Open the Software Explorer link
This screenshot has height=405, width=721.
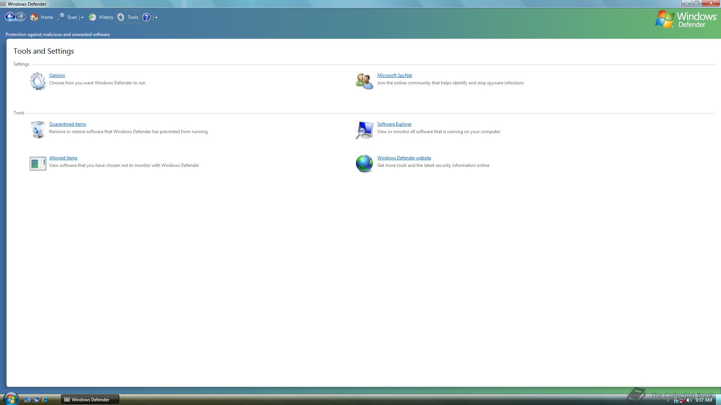[x=394, y=124]
